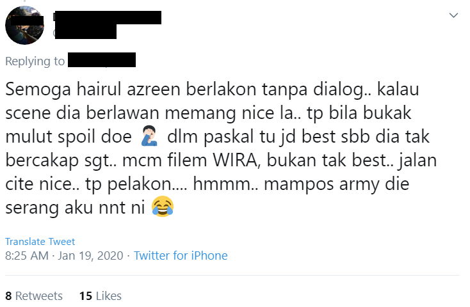The image size is (470, 307).
Task: Click the bold likes count number 15
Action: pyautogui.click(x=85, y=296)
